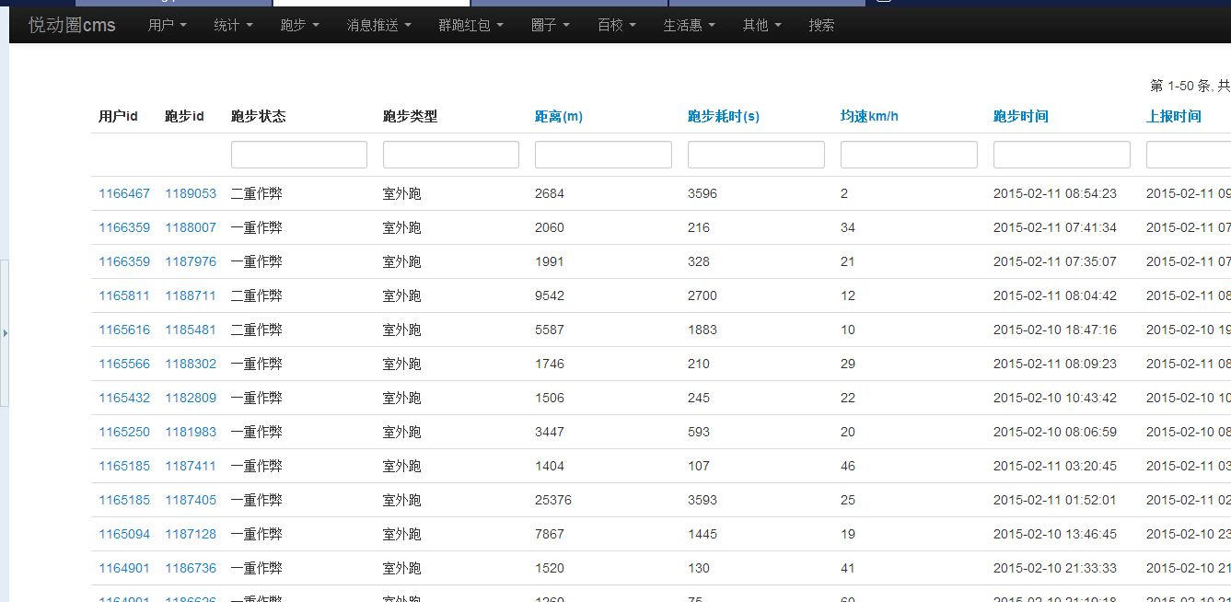Viewport: 1231px width, 602px height.
Task: Open the 生活惠 dropdown menu
Action: [689, 25]
